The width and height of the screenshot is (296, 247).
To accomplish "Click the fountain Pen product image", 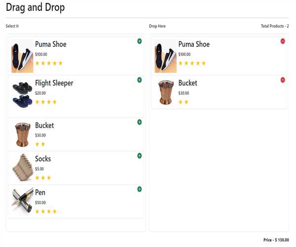I will [x=22, y=201].
